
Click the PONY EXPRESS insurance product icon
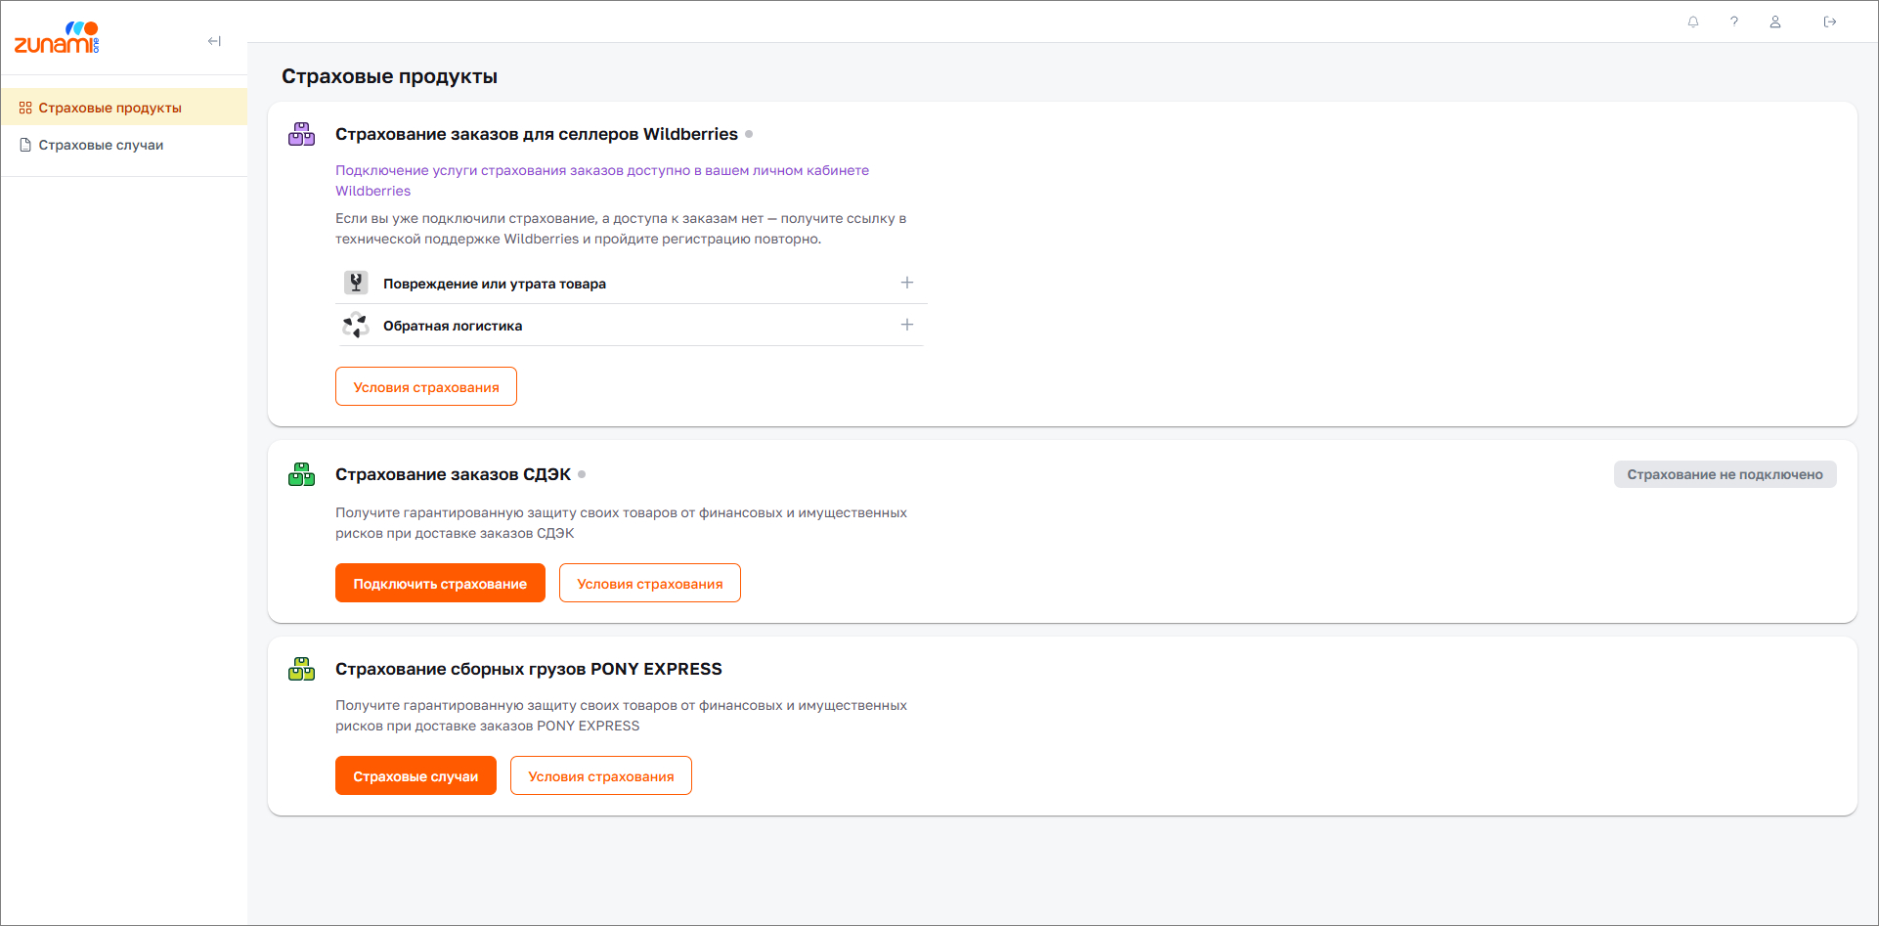tap(301, 670)
